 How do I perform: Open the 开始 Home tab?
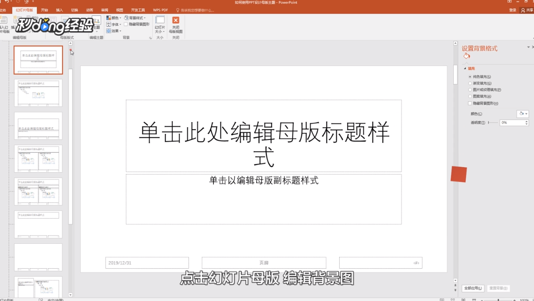pos(44,10)
